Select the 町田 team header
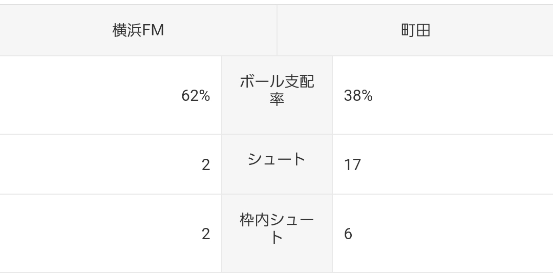Image resolution: width=553 pixels, height=273 pixels. [x=415, y=30]
